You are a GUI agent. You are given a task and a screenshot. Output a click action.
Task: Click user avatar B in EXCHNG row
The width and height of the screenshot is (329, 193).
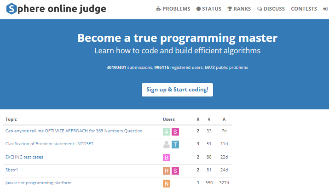pos(167,158)
